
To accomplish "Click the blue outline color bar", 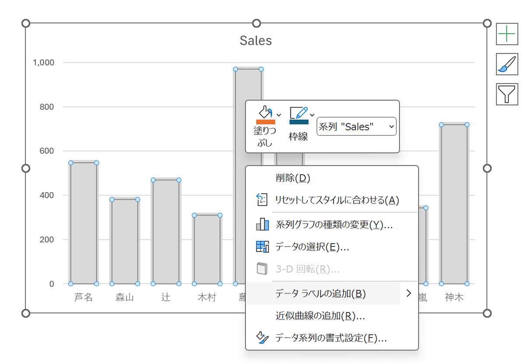I will pos(299,122).
